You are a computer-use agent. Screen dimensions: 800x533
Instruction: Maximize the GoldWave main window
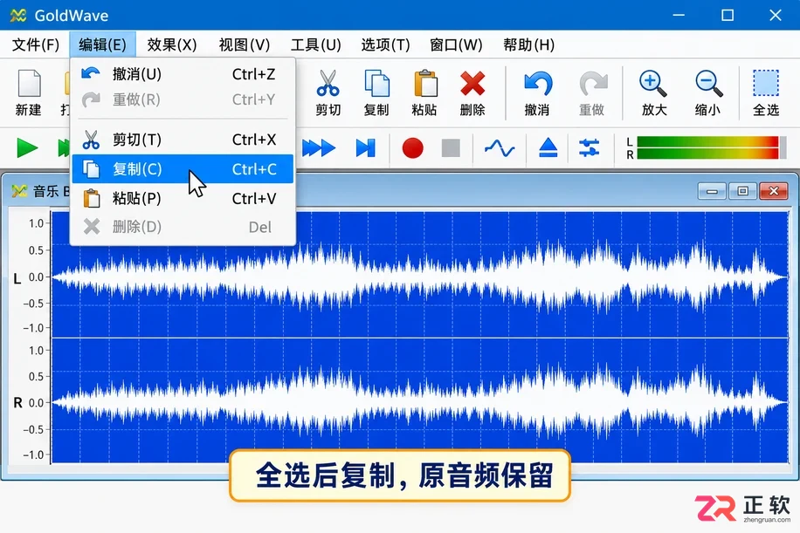coord(728,16)
